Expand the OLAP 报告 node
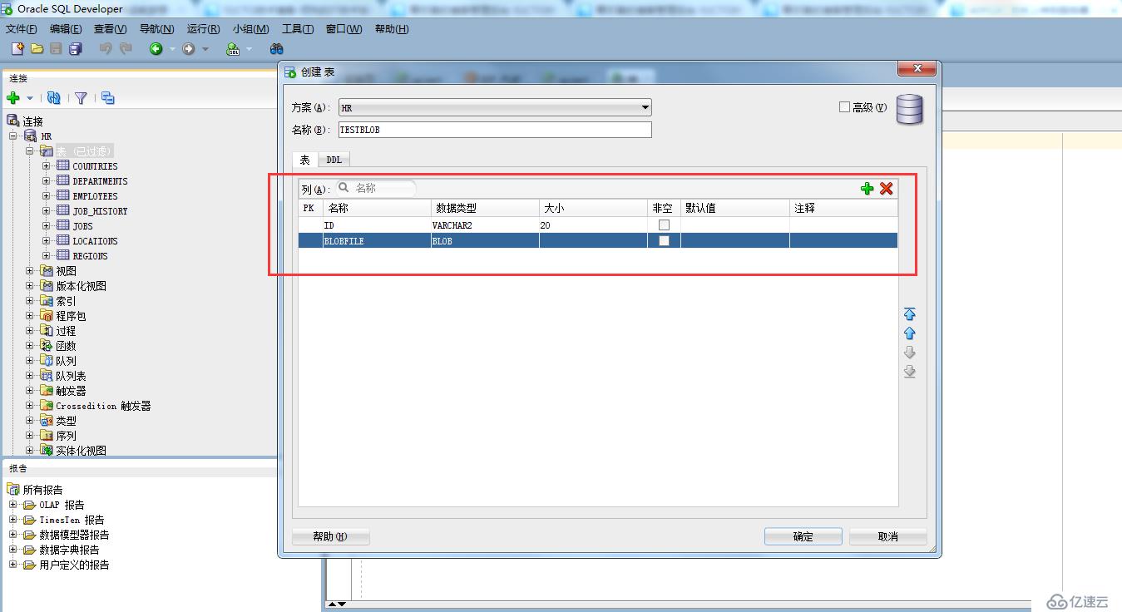1122x612 pixels. click(x=13, y=505)
